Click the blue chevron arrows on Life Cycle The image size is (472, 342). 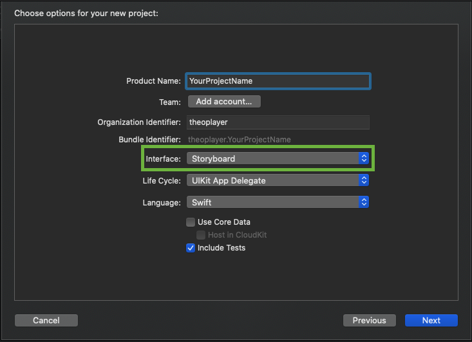(364, 181)
